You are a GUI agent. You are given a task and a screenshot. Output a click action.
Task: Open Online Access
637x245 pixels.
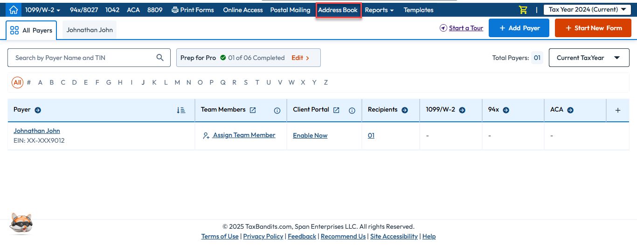[243, 10]
